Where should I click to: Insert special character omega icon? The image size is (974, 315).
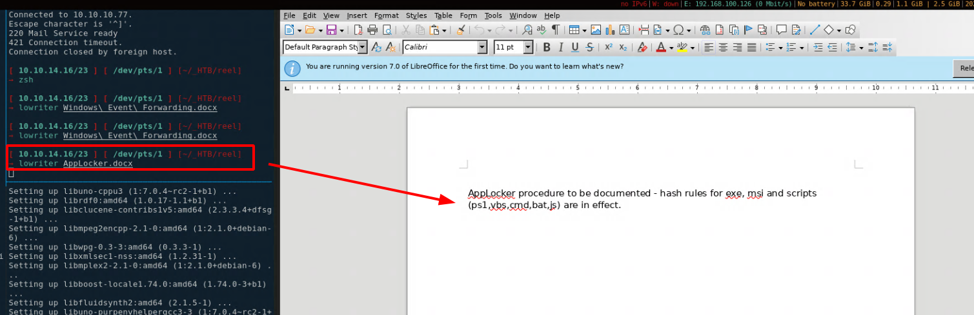click(x=678, y=30)
